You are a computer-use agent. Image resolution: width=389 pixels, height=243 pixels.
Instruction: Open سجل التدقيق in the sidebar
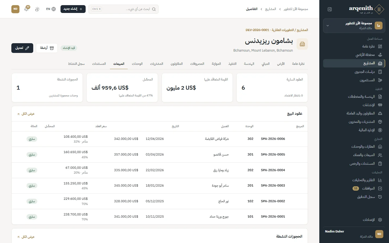(x=354, y=197)
